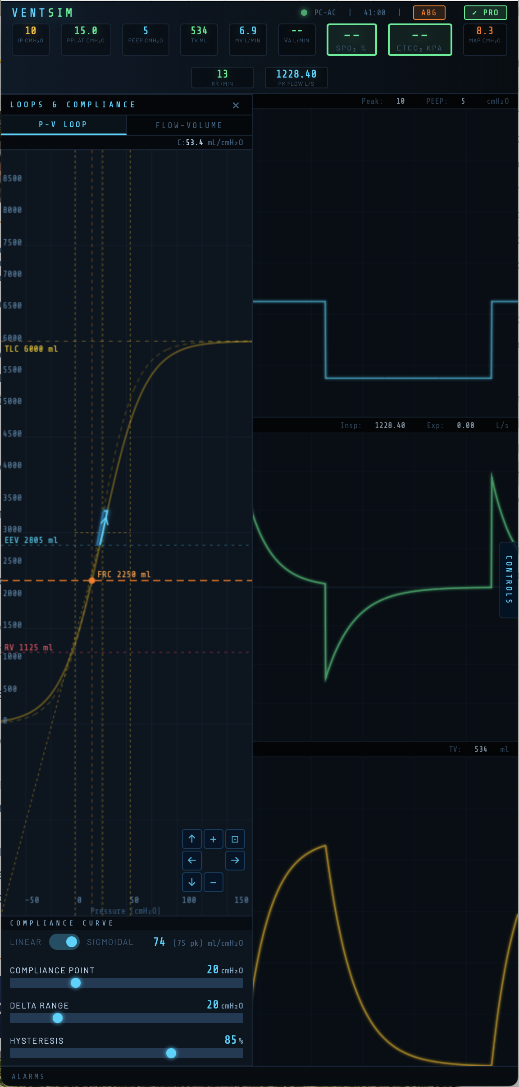Click the Delta Range slider handle
Viewport: 519px width, 1087px height.
pyautogui.click(x=58, y=1018)
